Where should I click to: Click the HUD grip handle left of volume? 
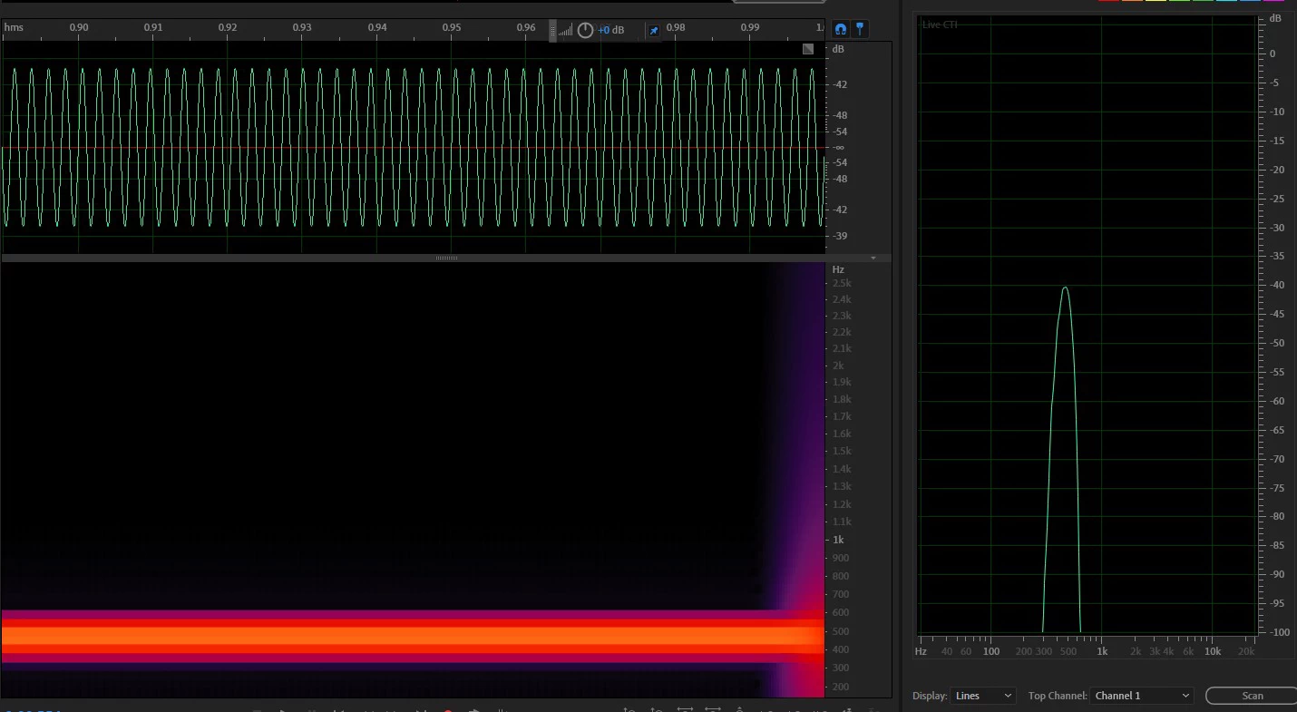pyautogui.click(x=553, y=30)
